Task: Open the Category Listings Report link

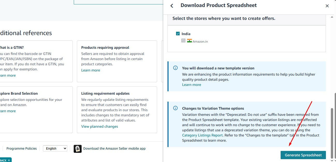Action: tap(202, 135)
